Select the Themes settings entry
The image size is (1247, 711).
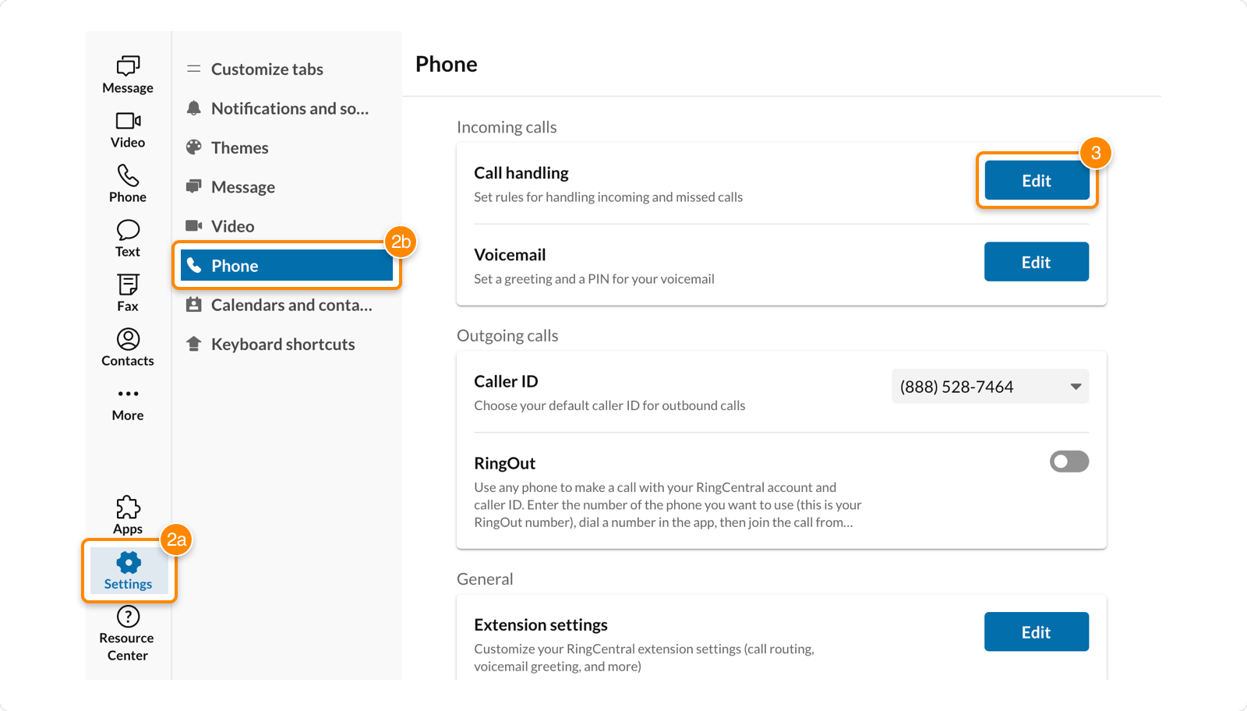click(x=239, y=147)
